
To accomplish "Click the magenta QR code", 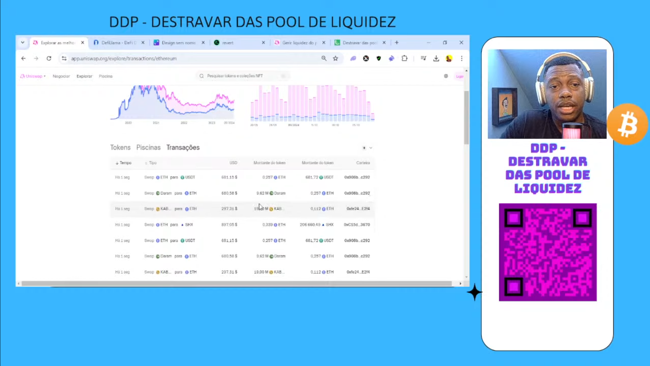I will coord(547,252).
